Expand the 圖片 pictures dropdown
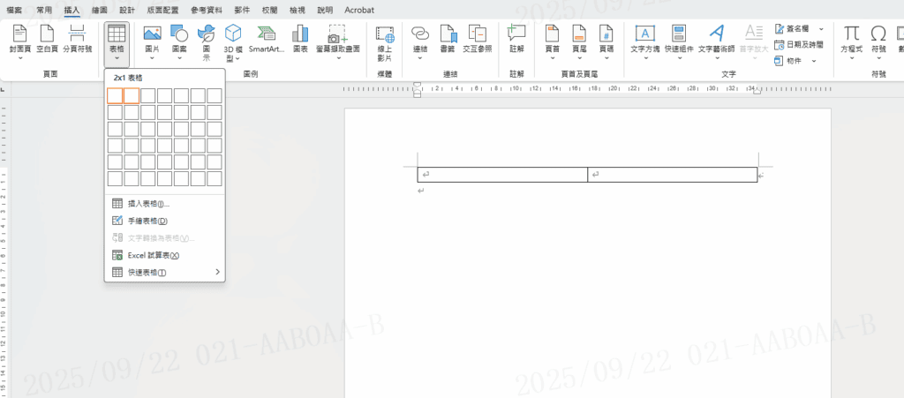Screen dimensions: 904x398 point(152,58)
